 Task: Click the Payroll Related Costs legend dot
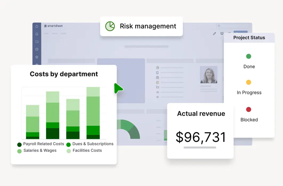(x=19, y=145)
